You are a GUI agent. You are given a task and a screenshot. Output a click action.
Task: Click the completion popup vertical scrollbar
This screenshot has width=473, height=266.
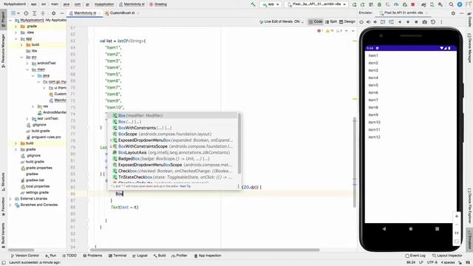click(x=239, y=143)
